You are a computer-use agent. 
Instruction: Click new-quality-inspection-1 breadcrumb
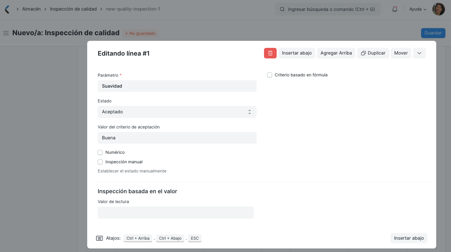point(133,9)
